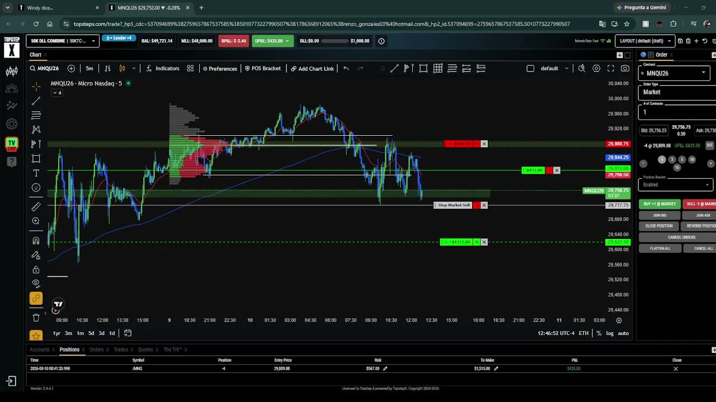Open the Contract MNQU26 dropdown
Image resolution: width=716 pixels, height=402 pixels.
(675, 73)
